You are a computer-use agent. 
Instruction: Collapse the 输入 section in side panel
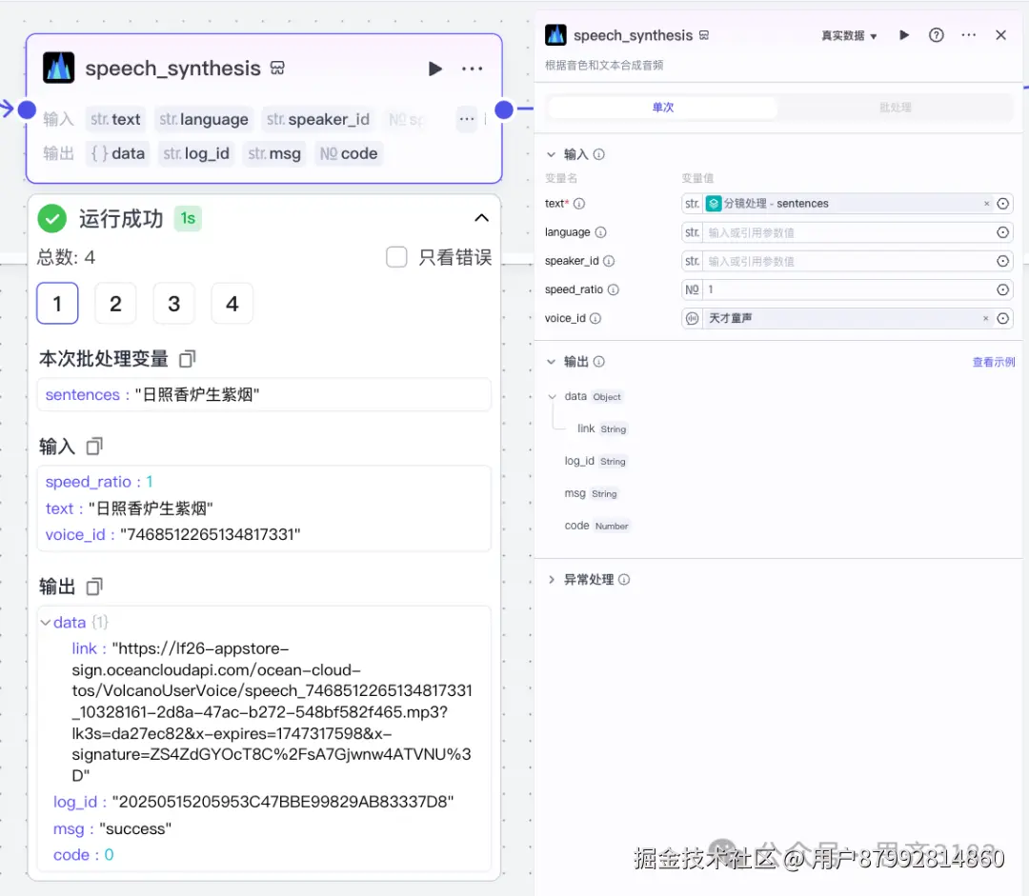[552, 154]
